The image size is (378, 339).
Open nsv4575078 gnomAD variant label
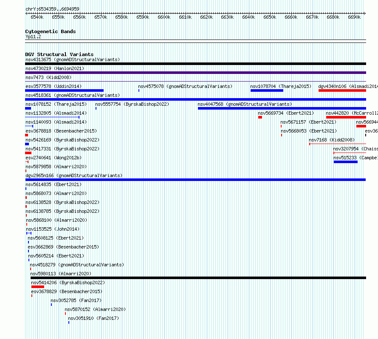(x=185, y=86)
